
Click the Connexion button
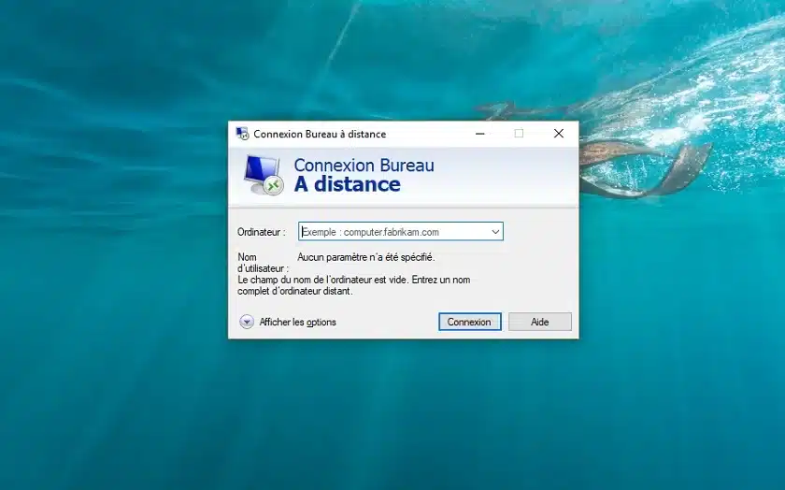[469, 322]
